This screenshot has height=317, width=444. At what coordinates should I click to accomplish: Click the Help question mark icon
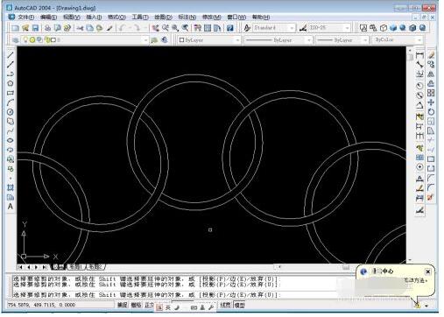point(229,28)
